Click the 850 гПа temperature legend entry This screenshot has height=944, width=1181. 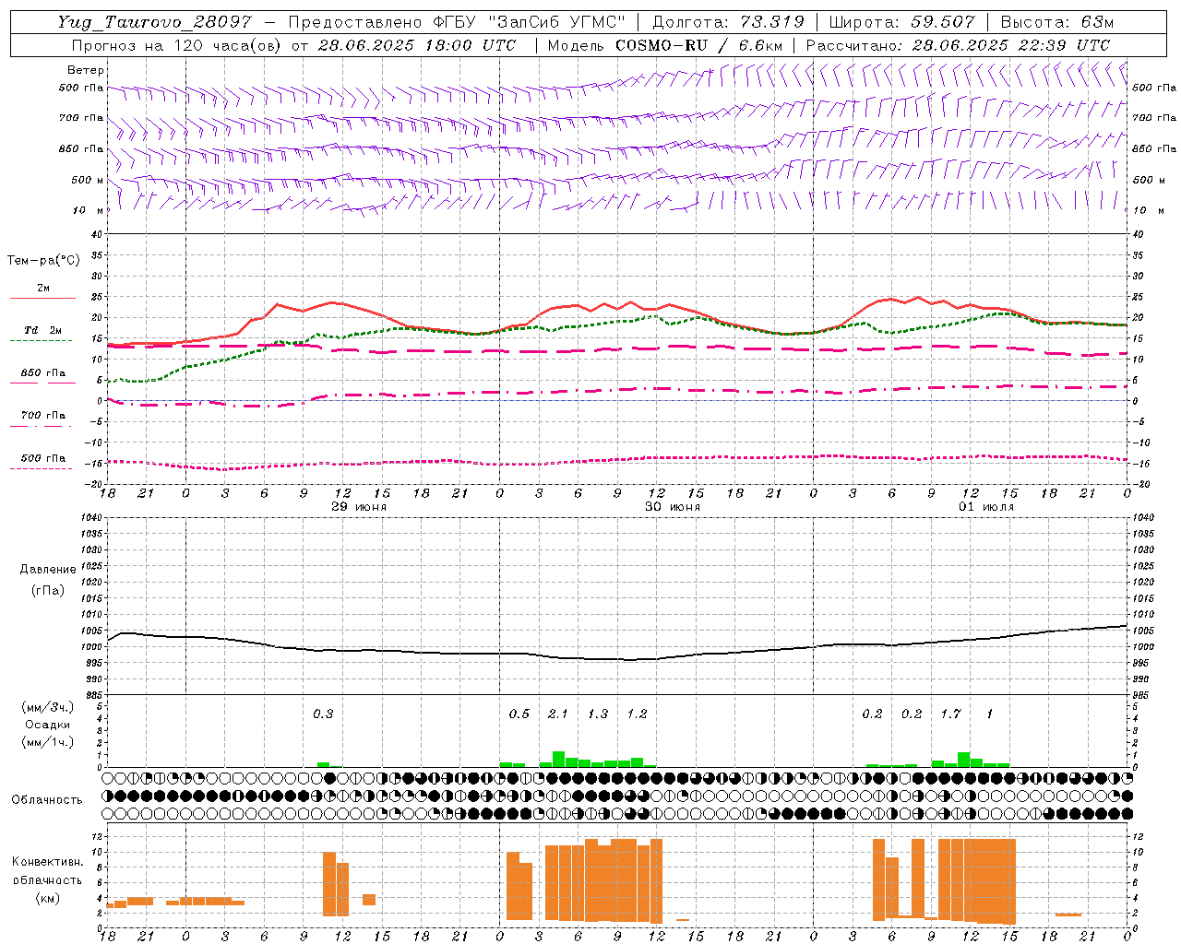tap(42, 373)
